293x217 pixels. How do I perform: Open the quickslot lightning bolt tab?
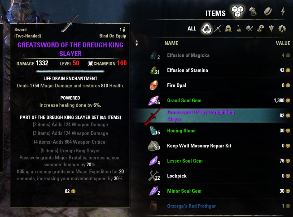283,12
